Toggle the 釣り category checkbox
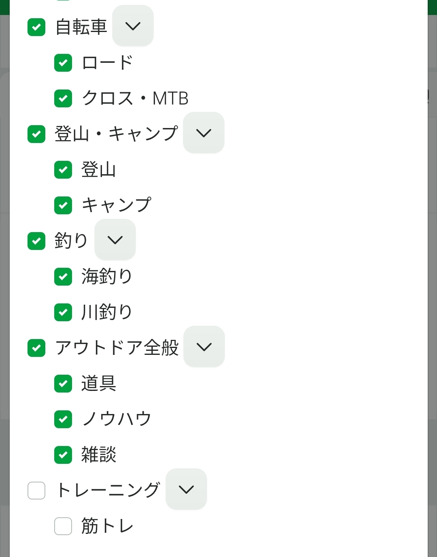The image size is (437, 557). (36, 241)
